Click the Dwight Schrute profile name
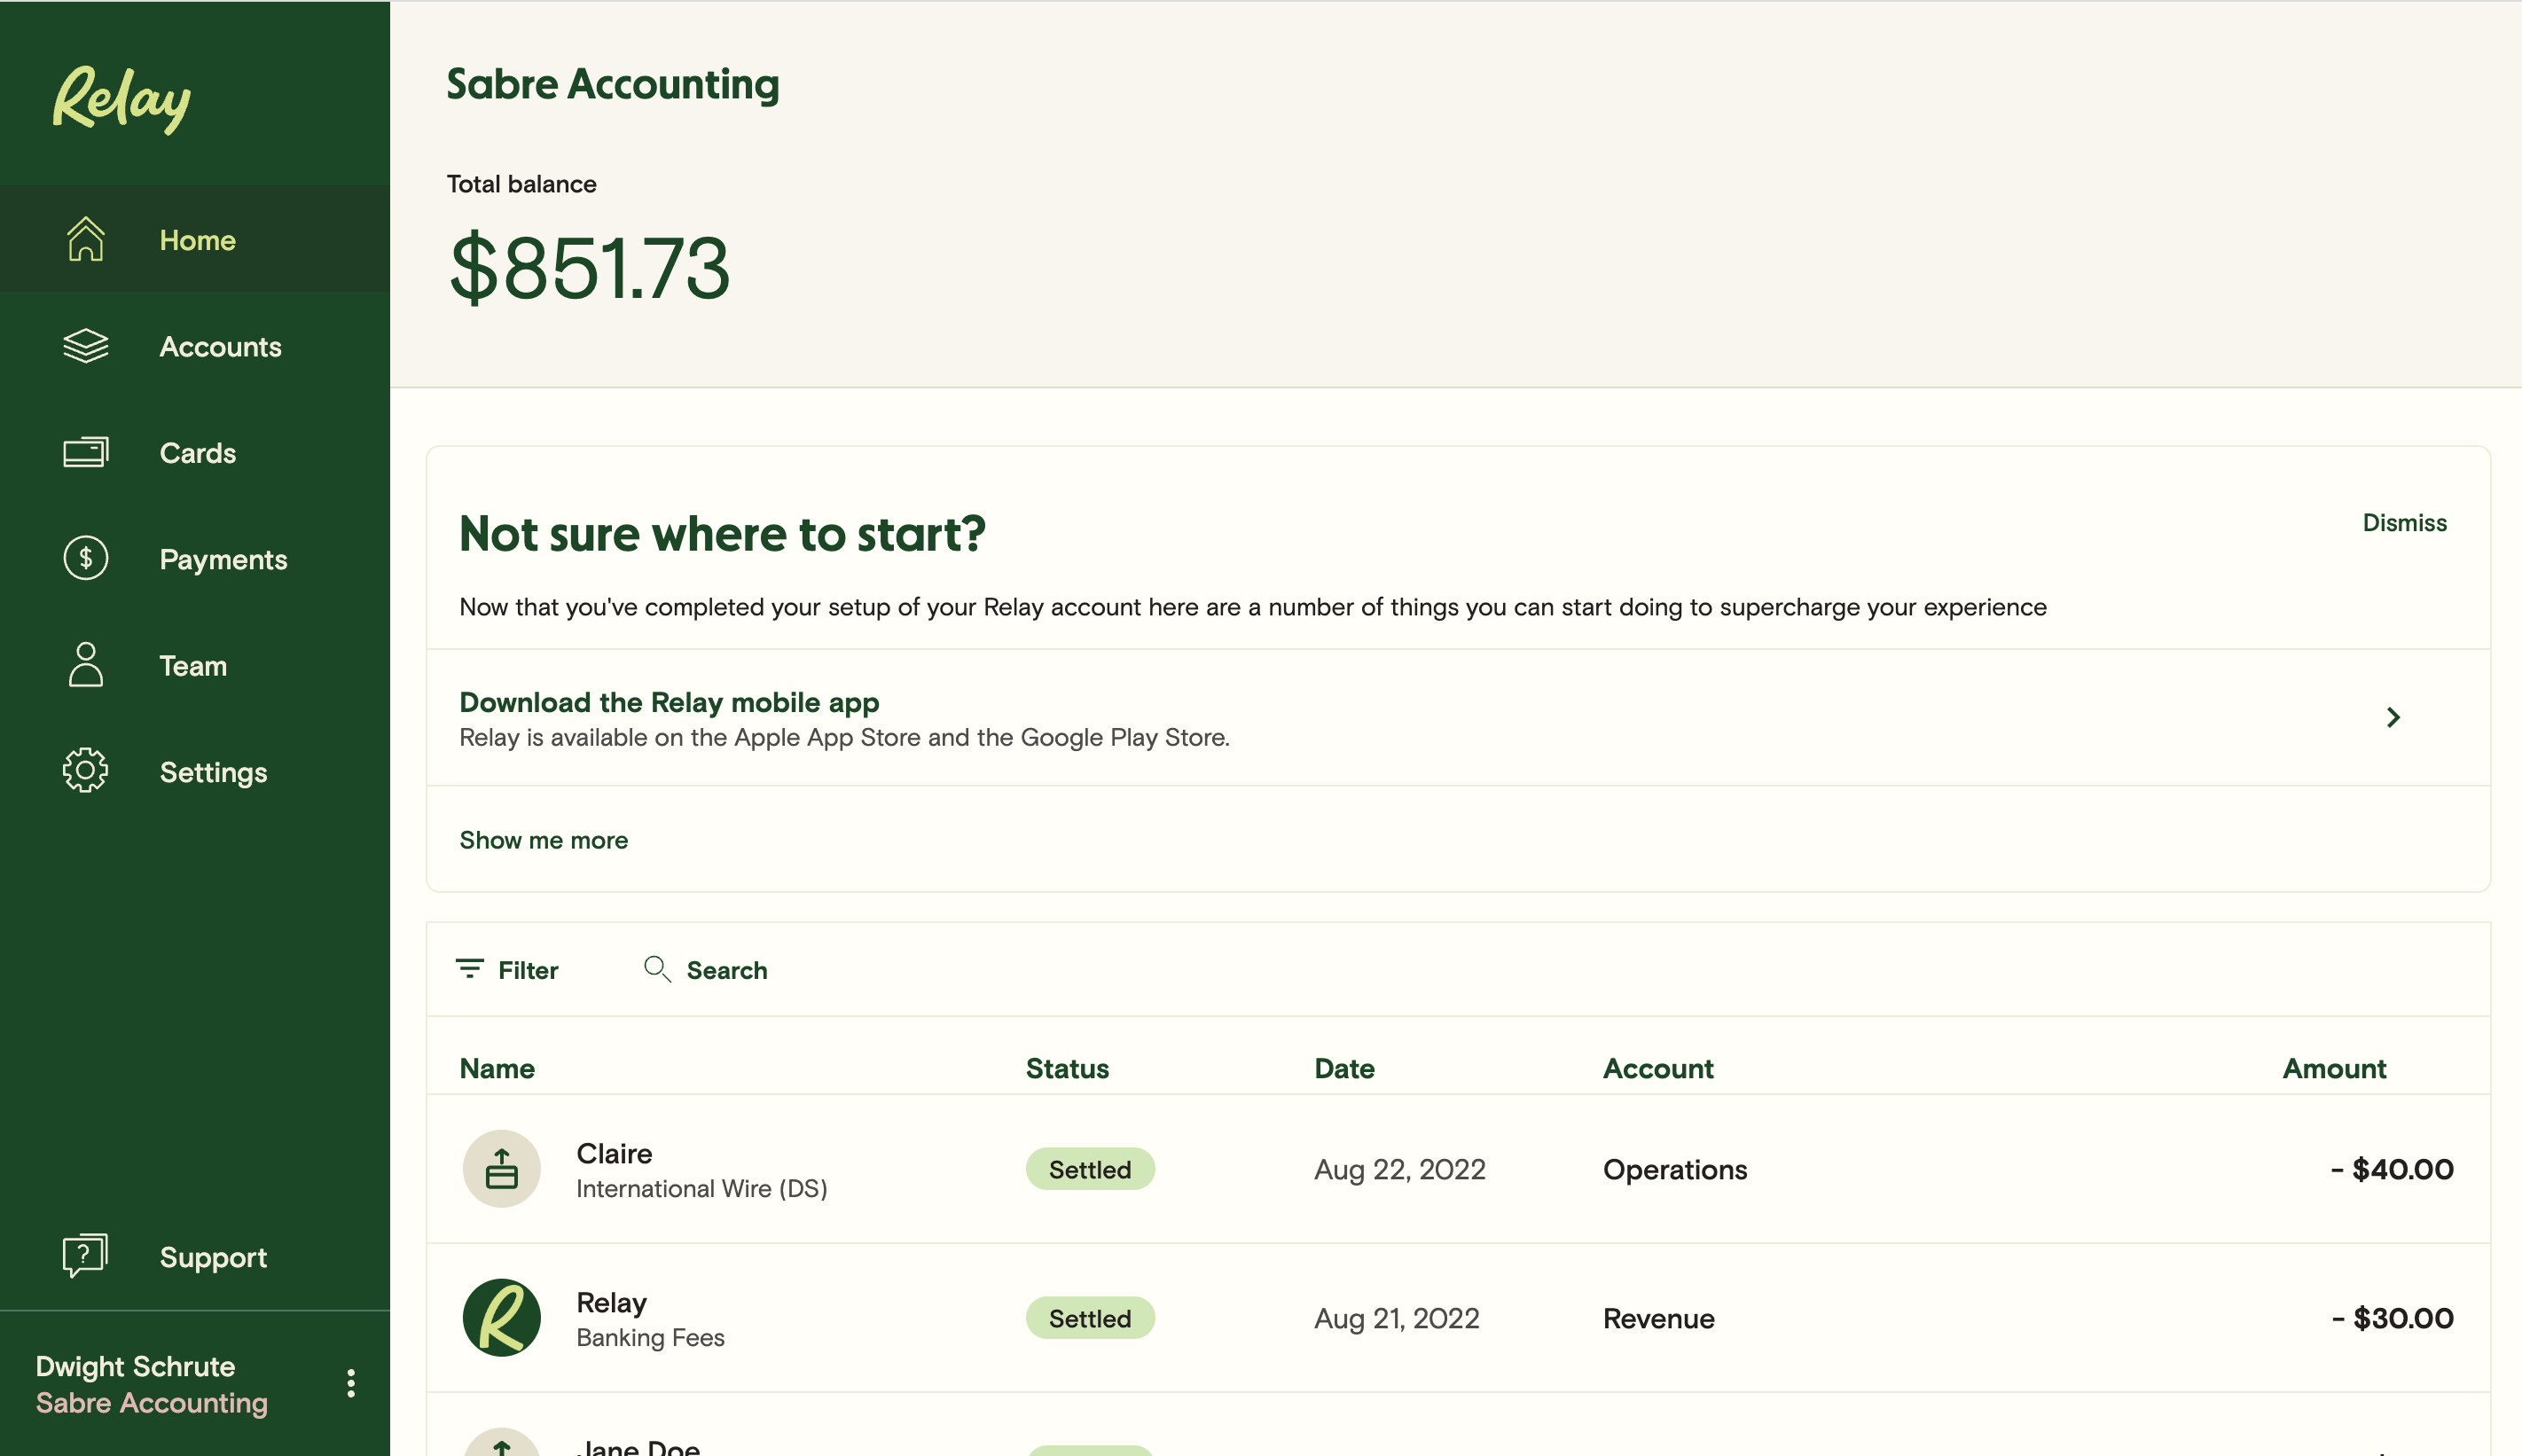2522x1456 pixels. (136, 1366)
